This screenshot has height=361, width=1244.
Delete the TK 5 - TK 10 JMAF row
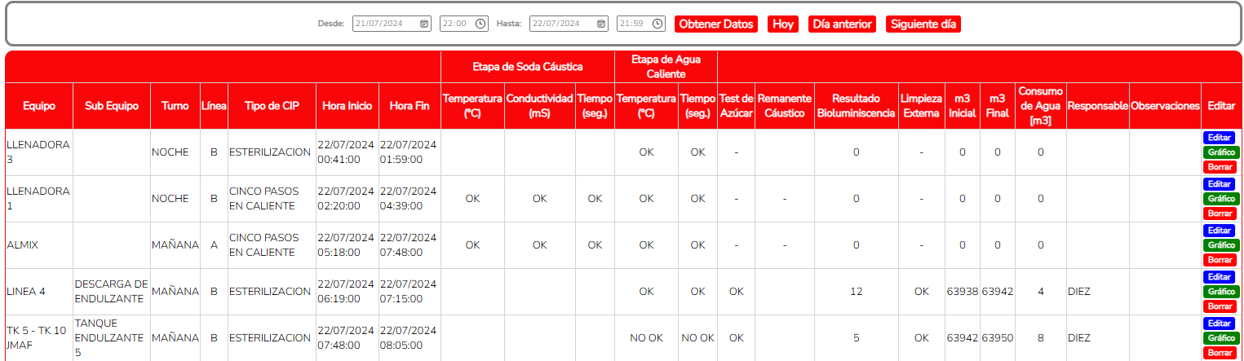tap(1220, 353)
